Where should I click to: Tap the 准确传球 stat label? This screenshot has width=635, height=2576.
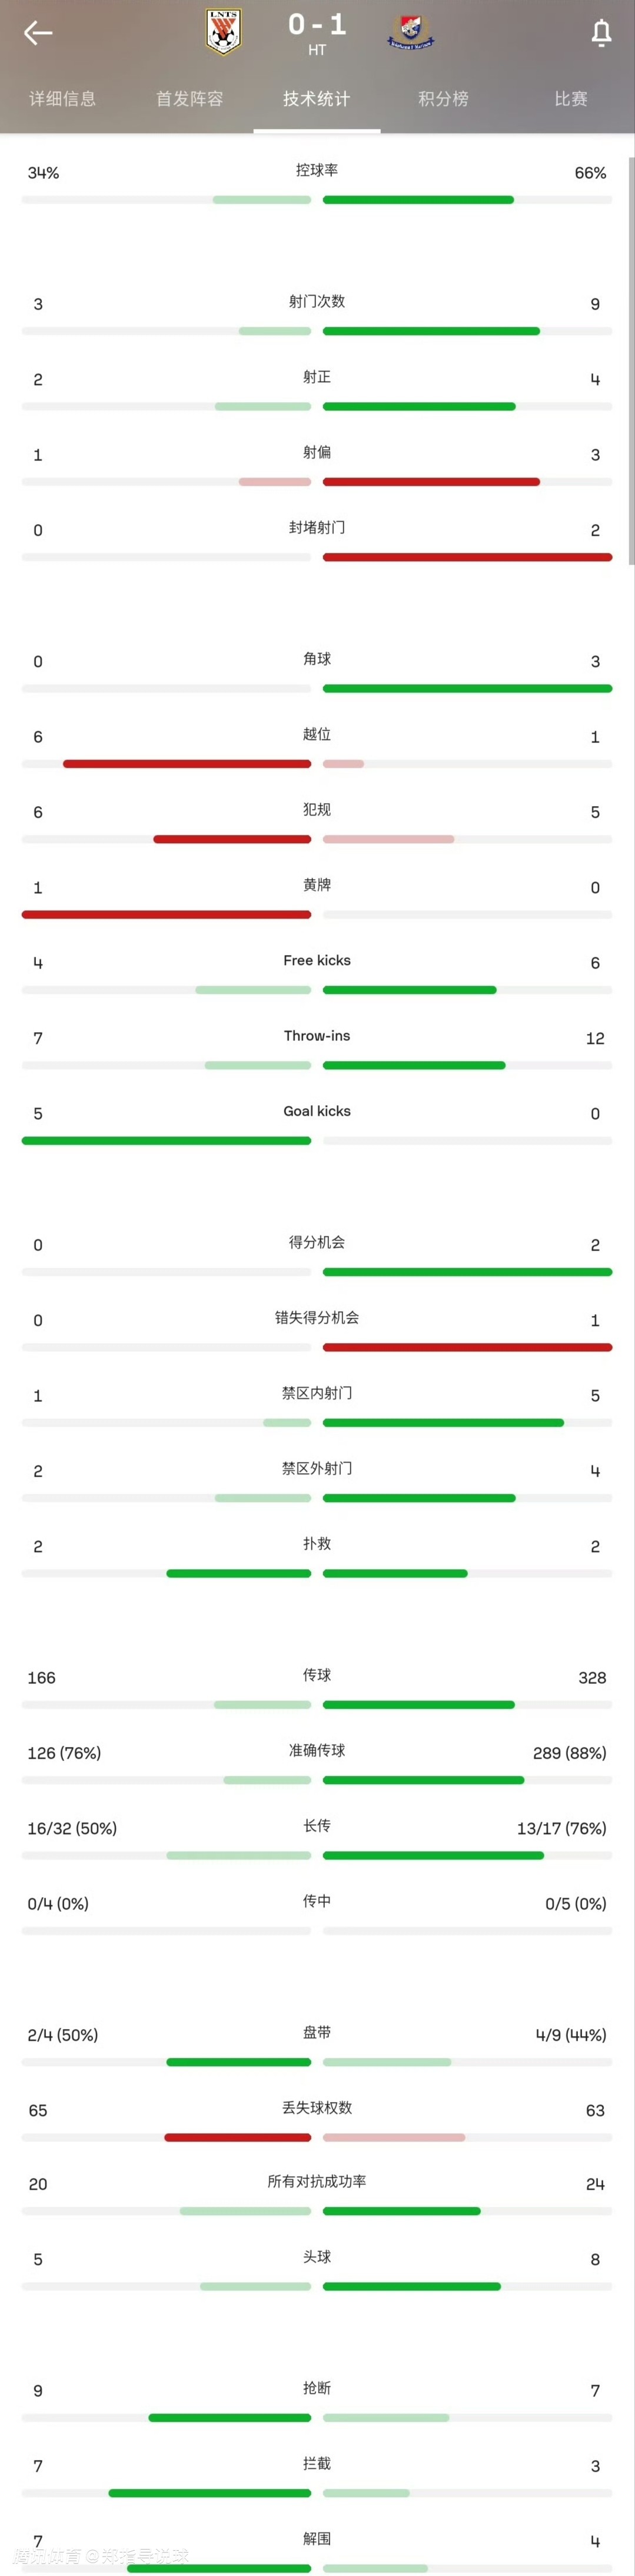pos(317,1750)
